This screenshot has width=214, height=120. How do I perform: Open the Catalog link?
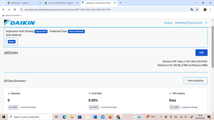point(168,23)
